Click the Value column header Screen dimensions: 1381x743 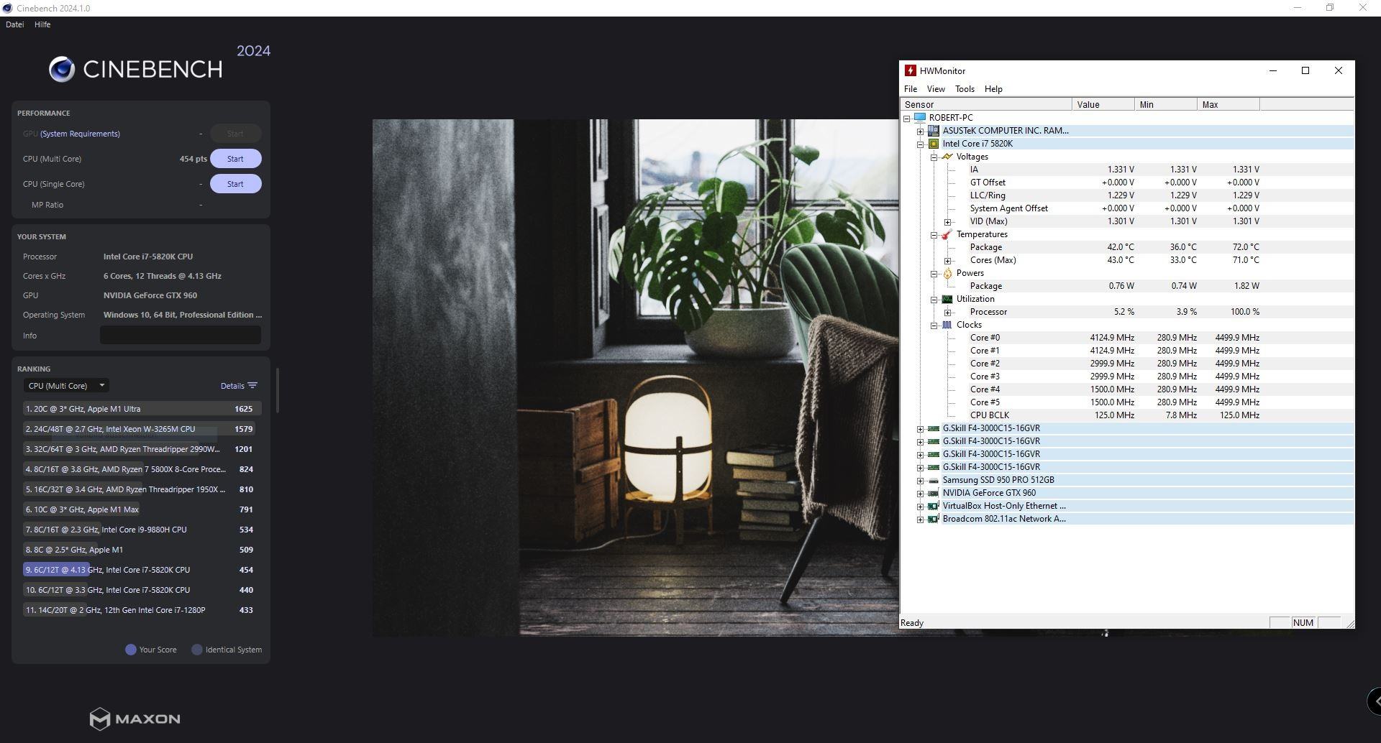pos(1103,105)
